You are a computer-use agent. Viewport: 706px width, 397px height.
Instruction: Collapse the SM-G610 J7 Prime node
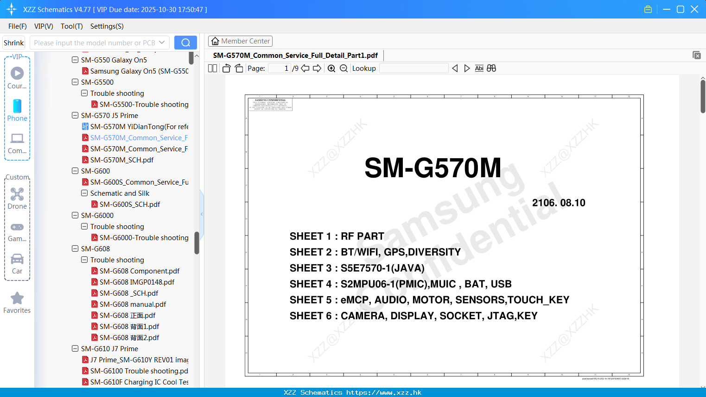tap(75, 348)
